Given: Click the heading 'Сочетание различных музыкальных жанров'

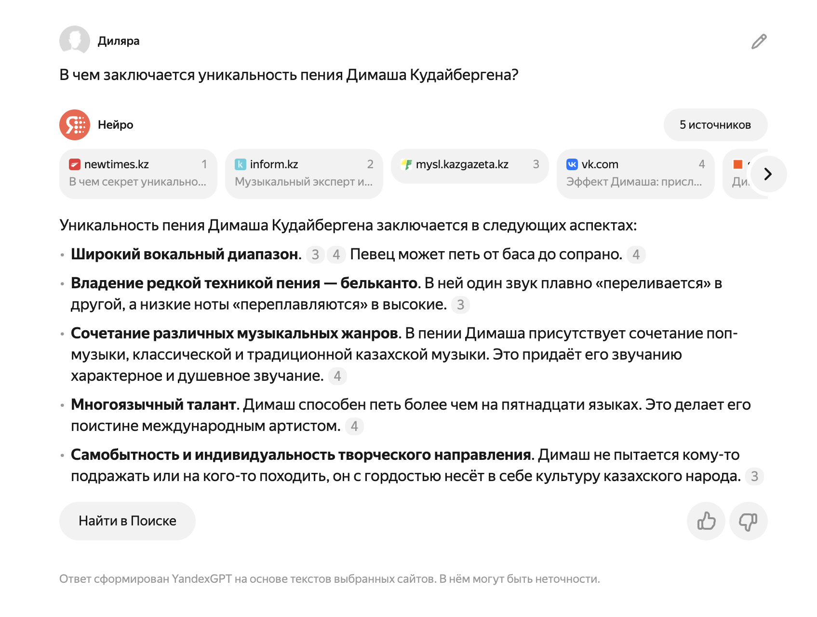Looking at the screenshot, I should [234, 334].
